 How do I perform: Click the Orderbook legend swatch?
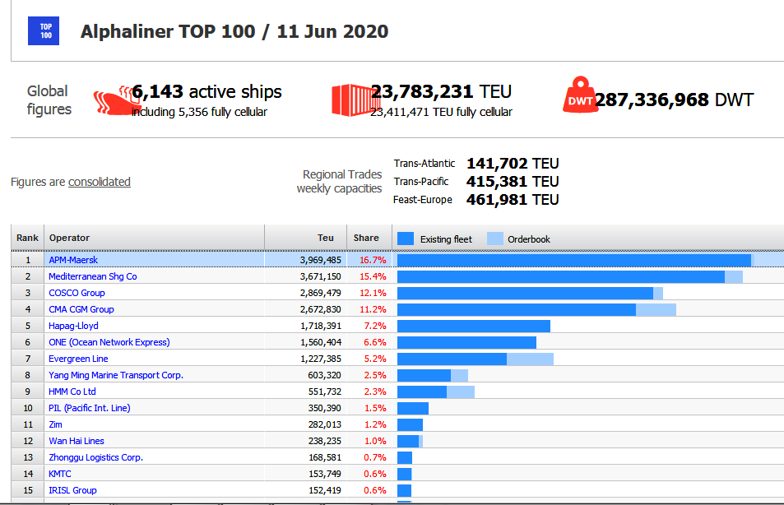(494, 239)
